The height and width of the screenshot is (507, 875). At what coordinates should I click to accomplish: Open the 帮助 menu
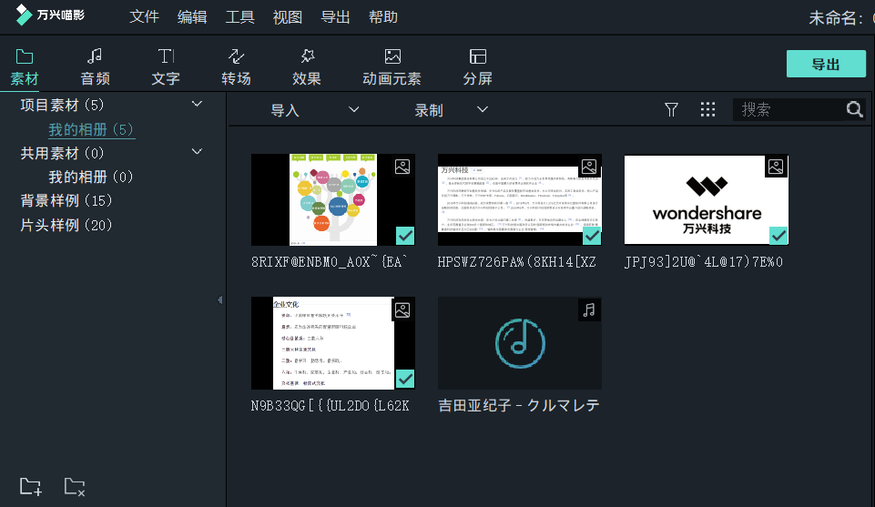pos(383,16)
